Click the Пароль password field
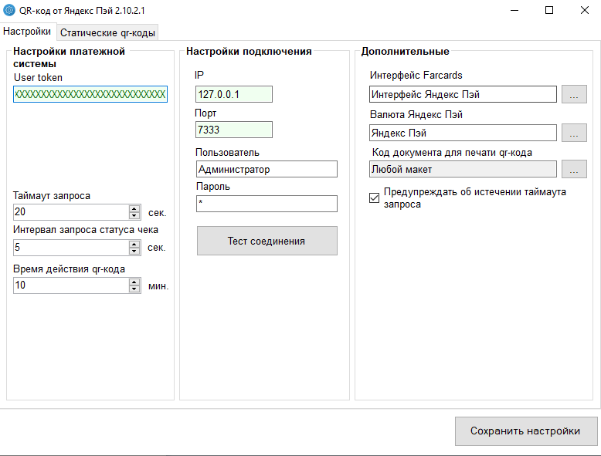 tap(266, 204)
